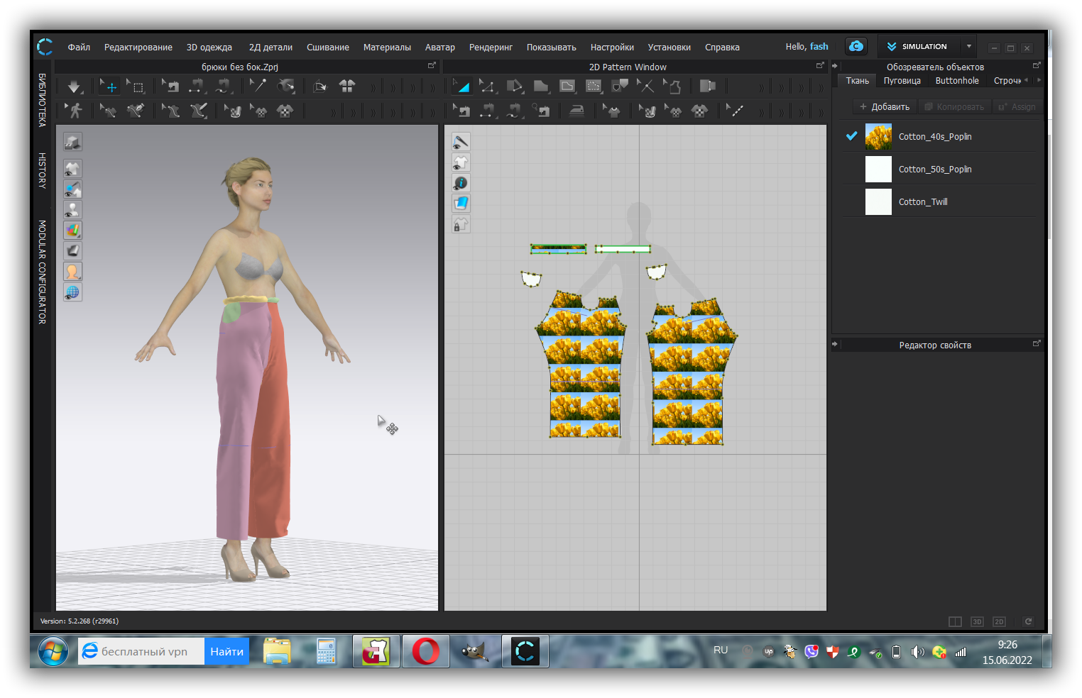Toggle avatar display icon in 3D sidebar
The width and height of the screenshot is (1082, 698).
(72, 209)
